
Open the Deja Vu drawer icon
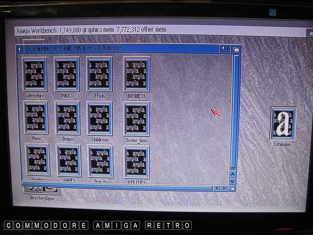[x=101, y=161]
